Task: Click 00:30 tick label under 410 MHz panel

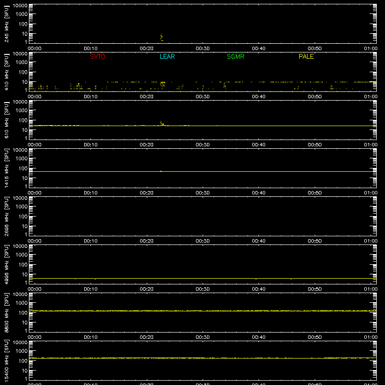Action: point(203,97)
